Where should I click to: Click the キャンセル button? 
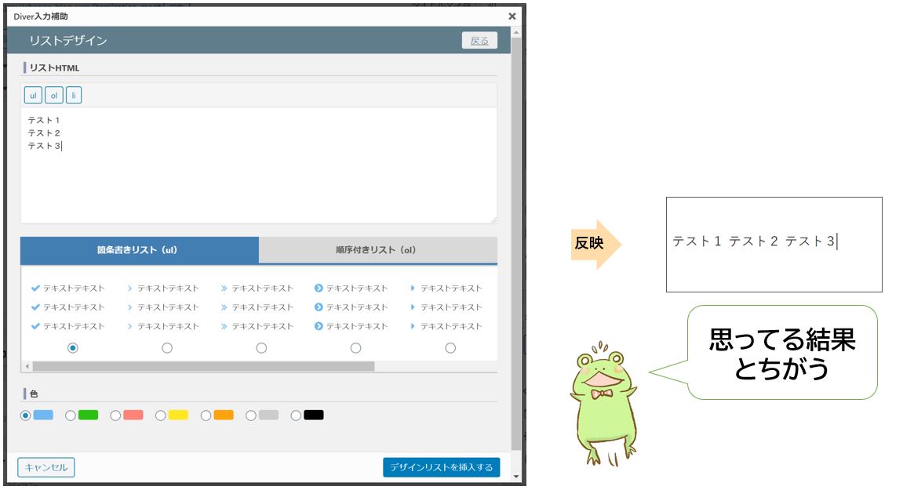click(x=46, y=467)
